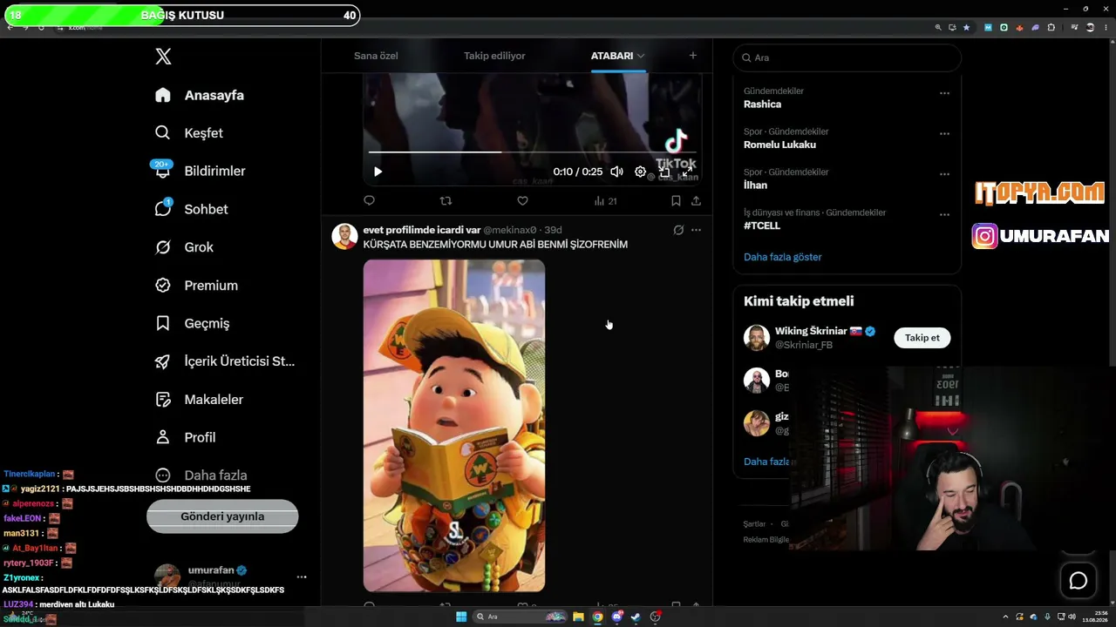Open mekinax0 profile avatar
The height and width of the screenshot is (627, 1116).
click(344, 236)
